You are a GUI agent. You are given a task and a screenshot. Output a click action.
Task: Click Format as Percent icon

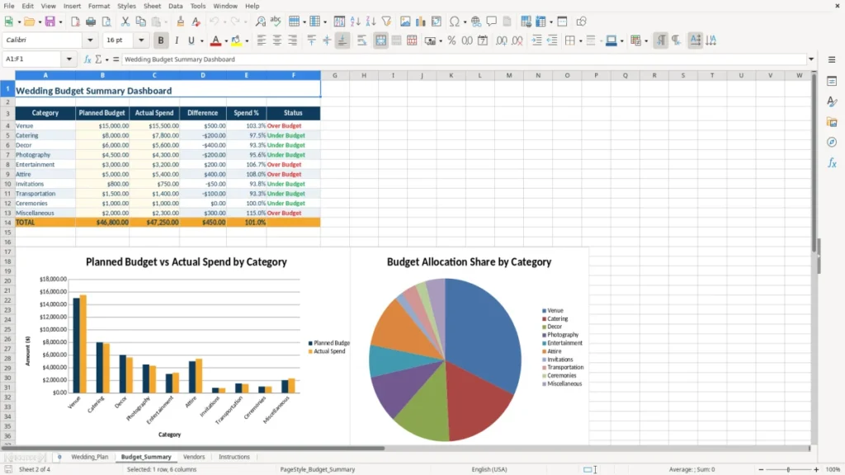(451, 40)
